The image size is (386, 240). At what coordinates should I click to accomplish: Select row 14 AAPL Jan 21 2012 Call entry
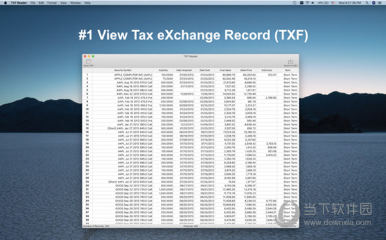[134, 125]
